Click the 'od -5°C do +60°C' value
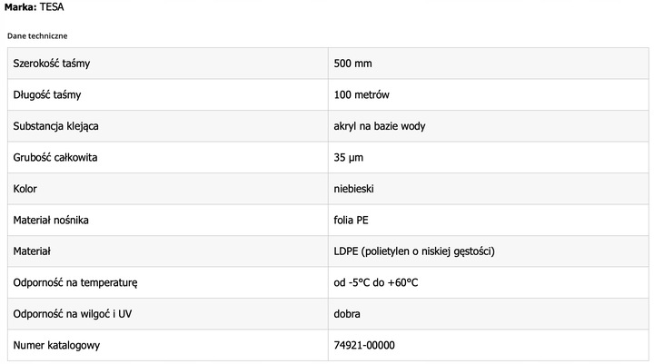This screenshot has width=654, height=364. point(376,282)
